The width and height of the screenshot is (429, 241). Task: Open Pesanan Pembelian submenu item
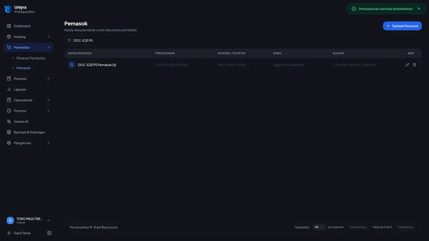(31, 58)
